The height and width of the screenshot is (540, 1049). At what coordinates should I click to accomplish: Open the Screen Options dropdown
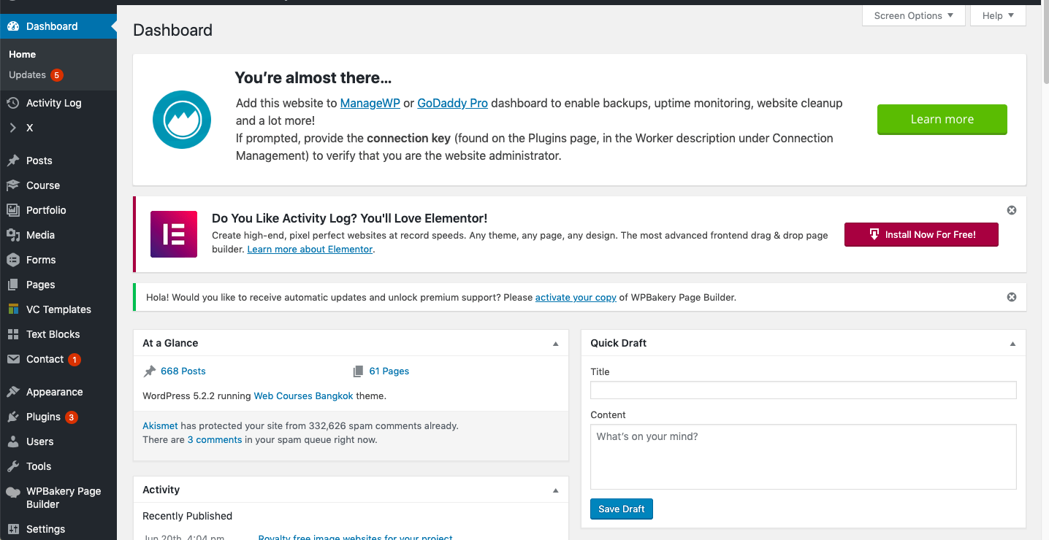click(x=913, y=15)
